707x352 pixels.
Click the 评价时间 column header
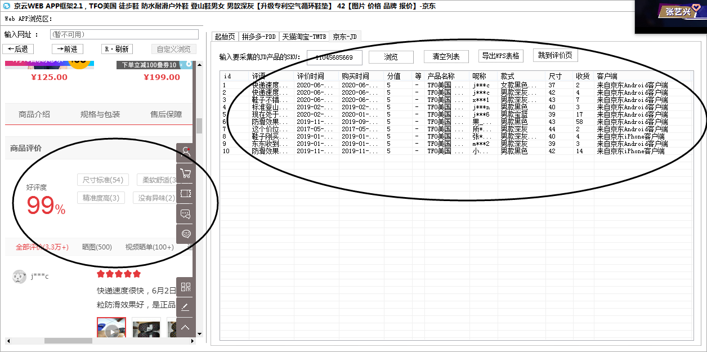pos(316,76)
